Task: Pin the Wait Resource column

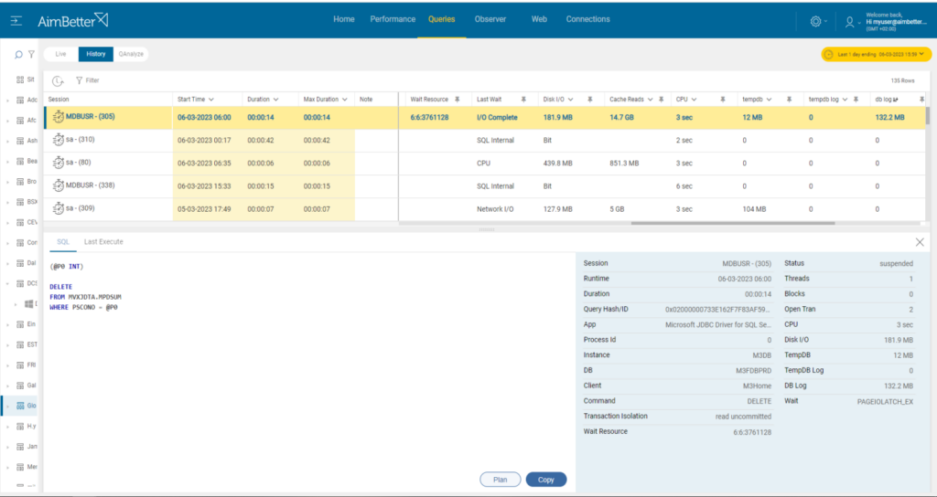Action: coord(458,100)
